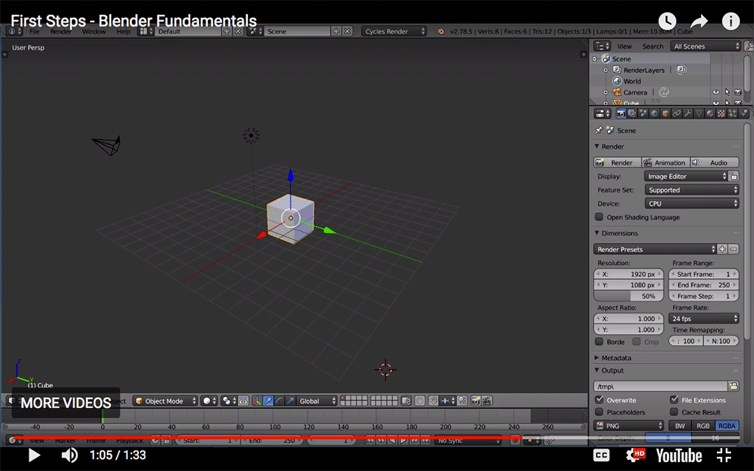
Task: Open the World properties tab globe icon
Action: 654,114
